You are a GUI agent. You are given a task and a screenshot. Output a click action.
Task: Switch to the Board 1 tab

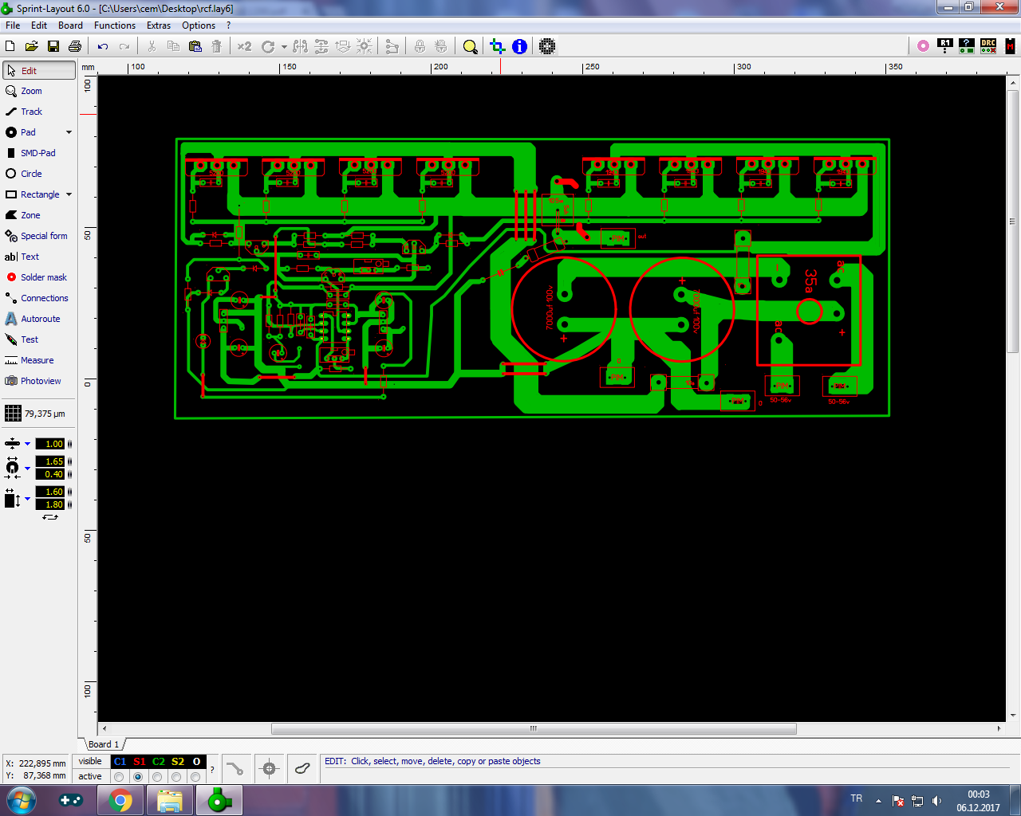click(103, 744)
